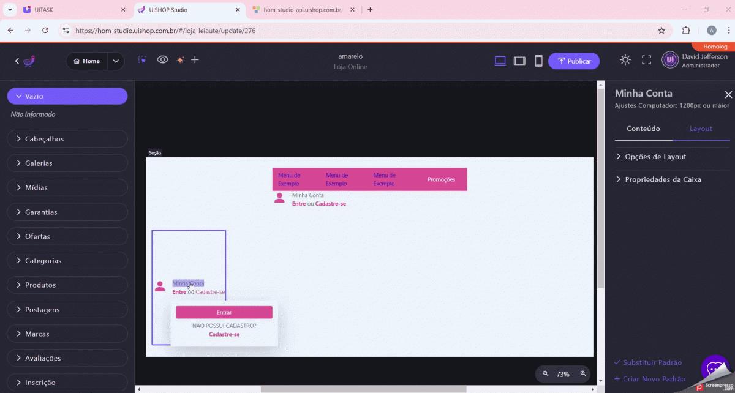Expand the Cabeçalhos category
Screen dimensions: 735x393
point(67,139)
